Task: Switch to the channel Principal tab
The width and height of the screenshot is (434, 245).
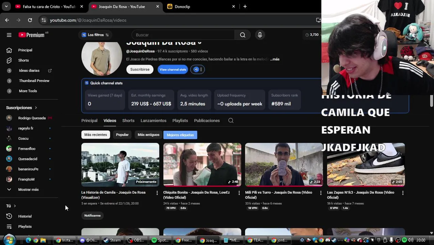Action: click(89, 120)
